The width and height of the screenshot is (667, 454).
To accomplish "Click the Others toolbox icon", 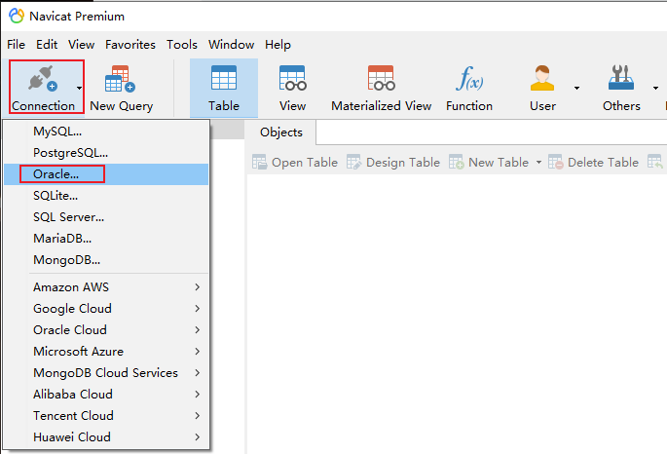I will pyautogui.click(x=621, y=77).
